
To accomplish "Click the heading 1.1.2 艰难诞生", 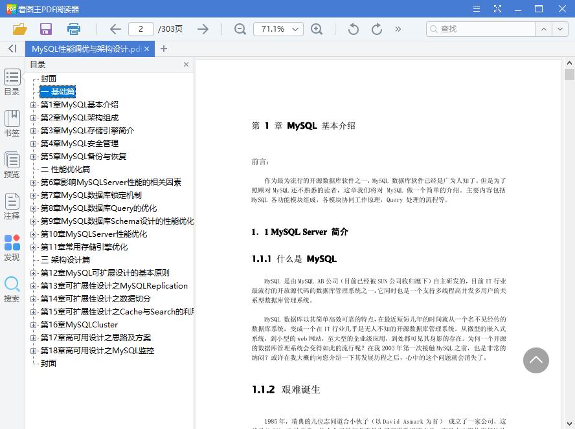I will pyautogui.click(x=286, y=389).
